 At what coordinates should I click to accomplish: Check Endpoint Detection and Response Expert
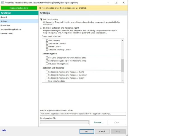(x=47, y=78)
